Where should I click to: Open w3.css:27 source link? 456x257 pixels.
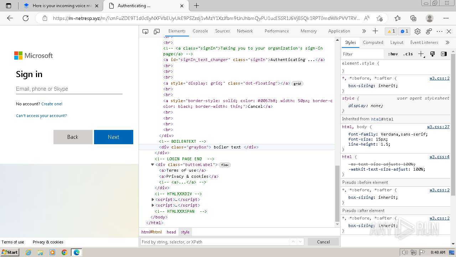(438, 127)
